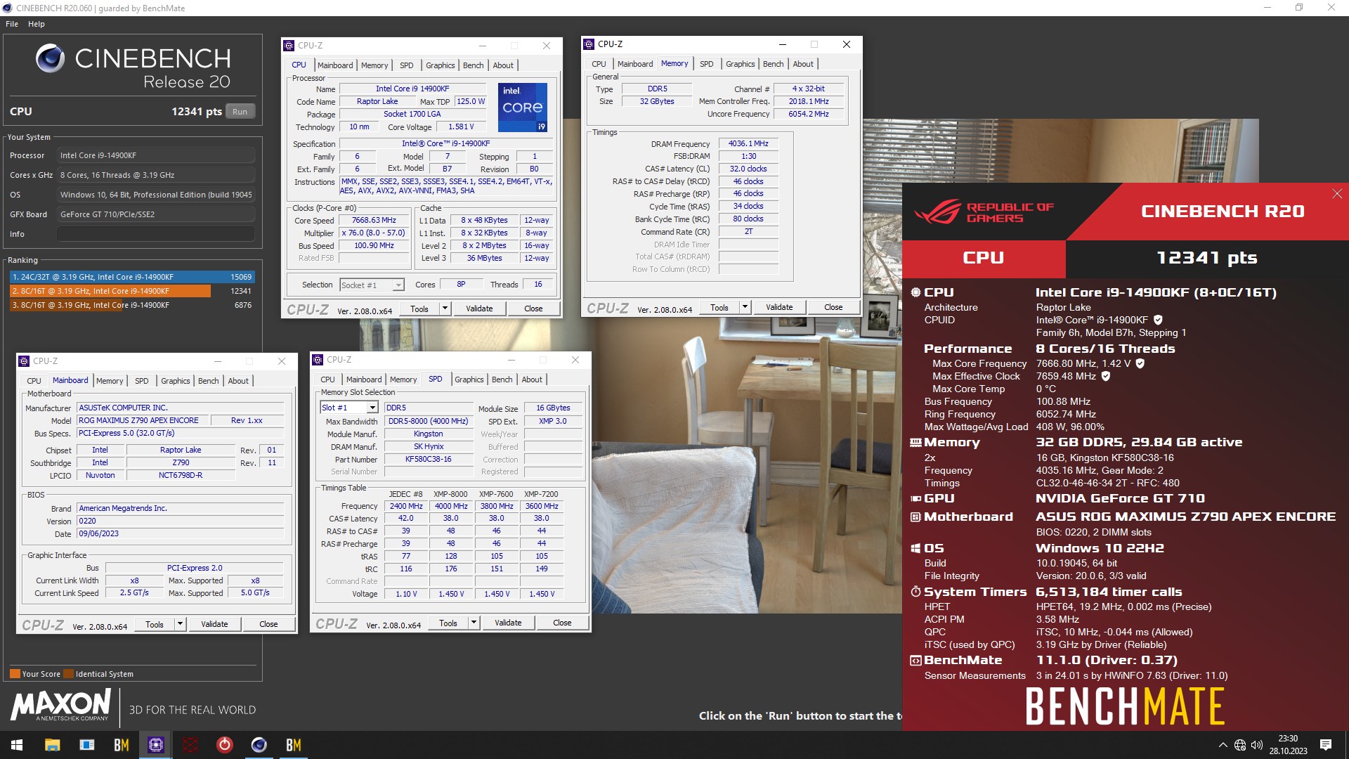Open the Cinebench File menu
This screenshot has height=759, width=1349.
pos(12,24)
